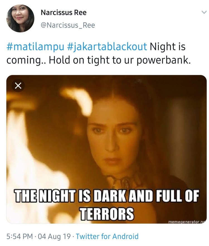The height and width of the screenshot is (246, 209).
Task: Click the memegenerator.net watermark
Action: [187, 222]
